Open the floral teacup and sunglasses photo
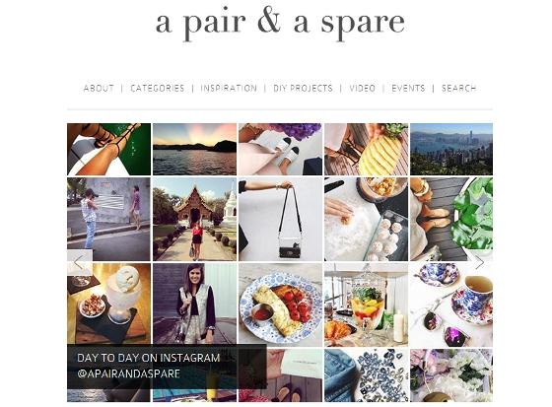 pyautogui.click(x=451, y=305)
